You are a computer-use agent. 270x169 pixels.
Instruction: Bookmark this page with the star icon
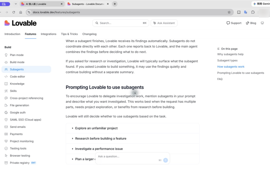(229, 12)
